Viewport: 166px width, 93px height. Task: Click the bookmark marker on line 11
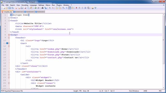coord(7,43)
